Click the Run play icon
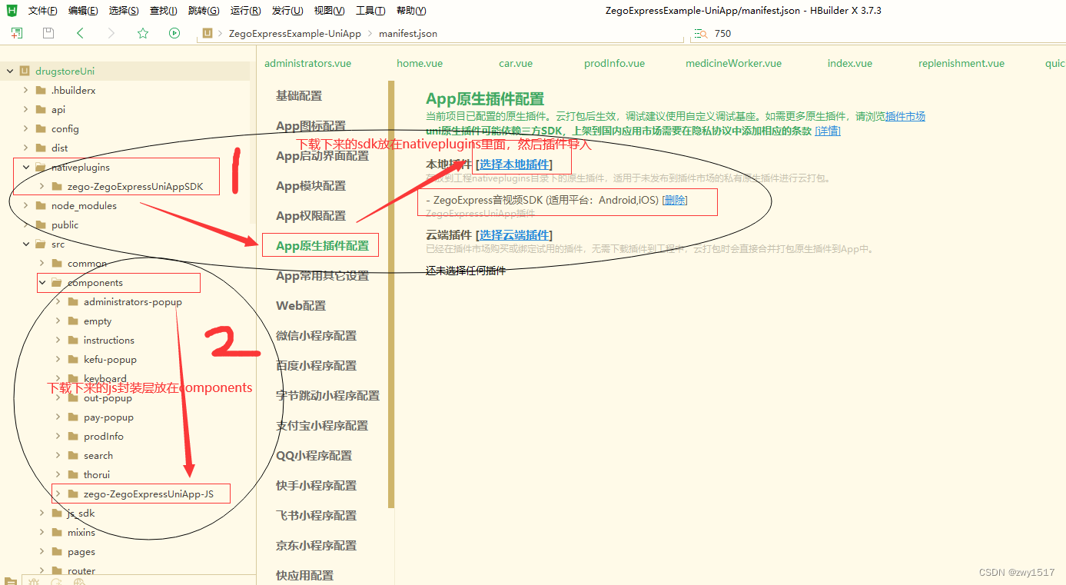Screen dimensions: 1066x585 (174, 33)
